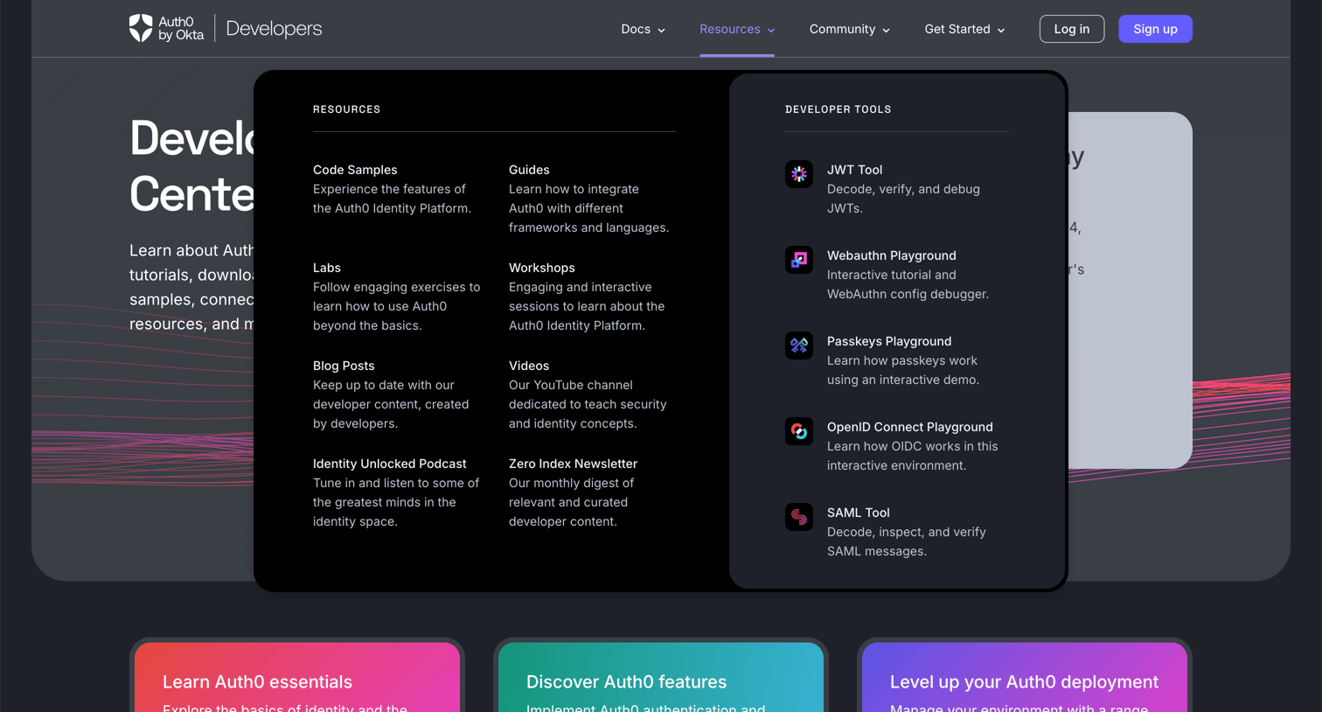This screenshot has width=1322, height=712.
Task: Click the Sign up button
Action: 1155,29
